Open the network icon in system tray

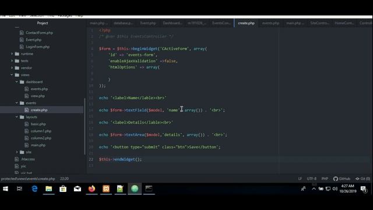pos(328,189)
